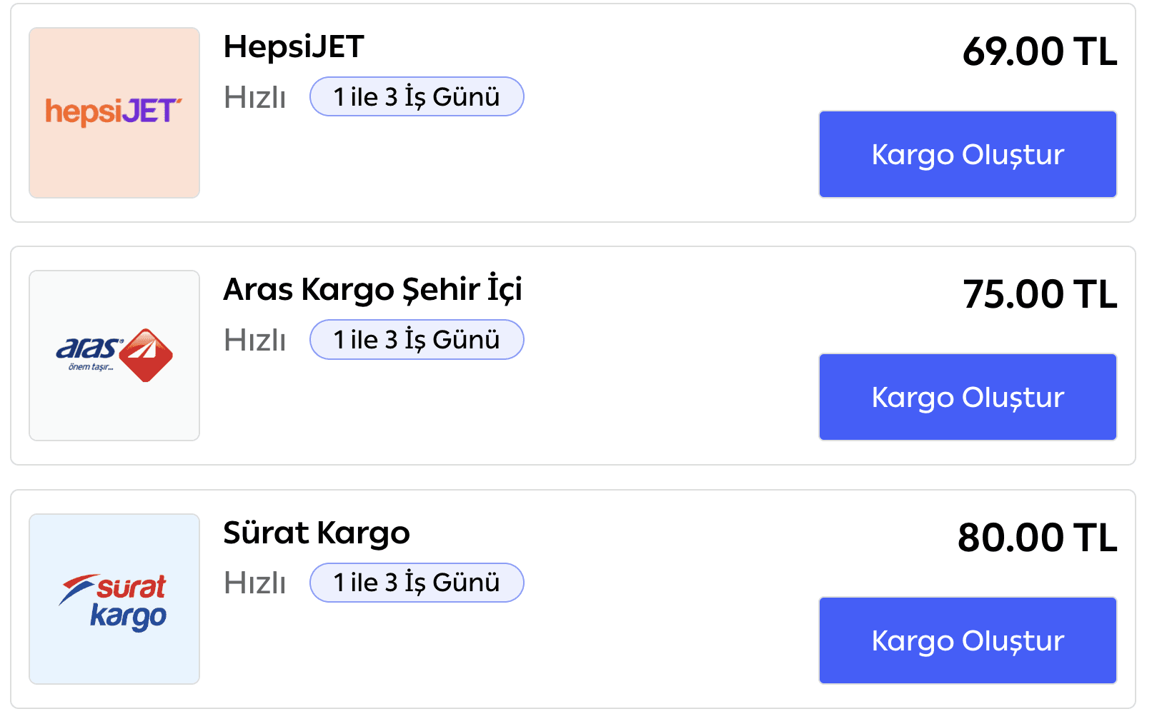Click the 1 ile 3 İş Günü pill for Sürat
This screenshot has height=724, width=1162.
point(416,583)
